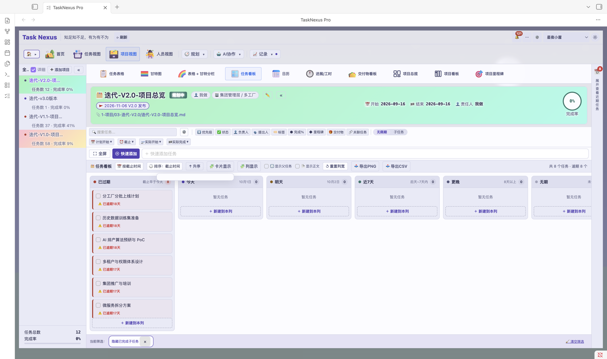Viewport: 607px width, 359px height.
Task: Click the 快速添加 button
Action: 126,154
